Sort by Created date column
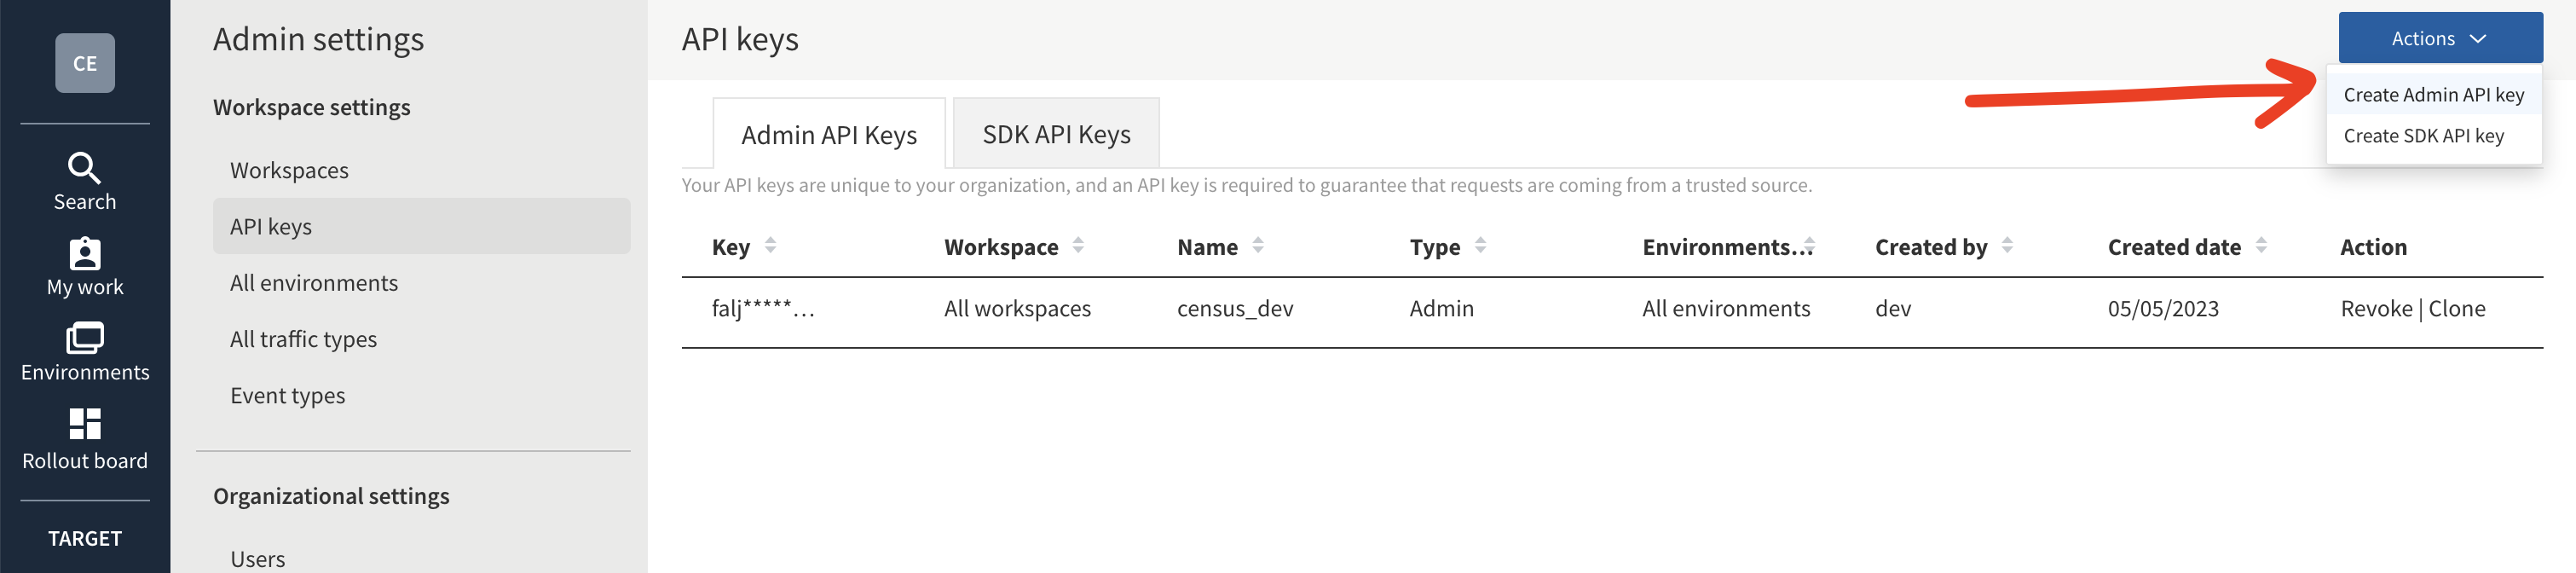Image resolution: width=2576 pixels, height=573 pixels. click(2260, 246)
